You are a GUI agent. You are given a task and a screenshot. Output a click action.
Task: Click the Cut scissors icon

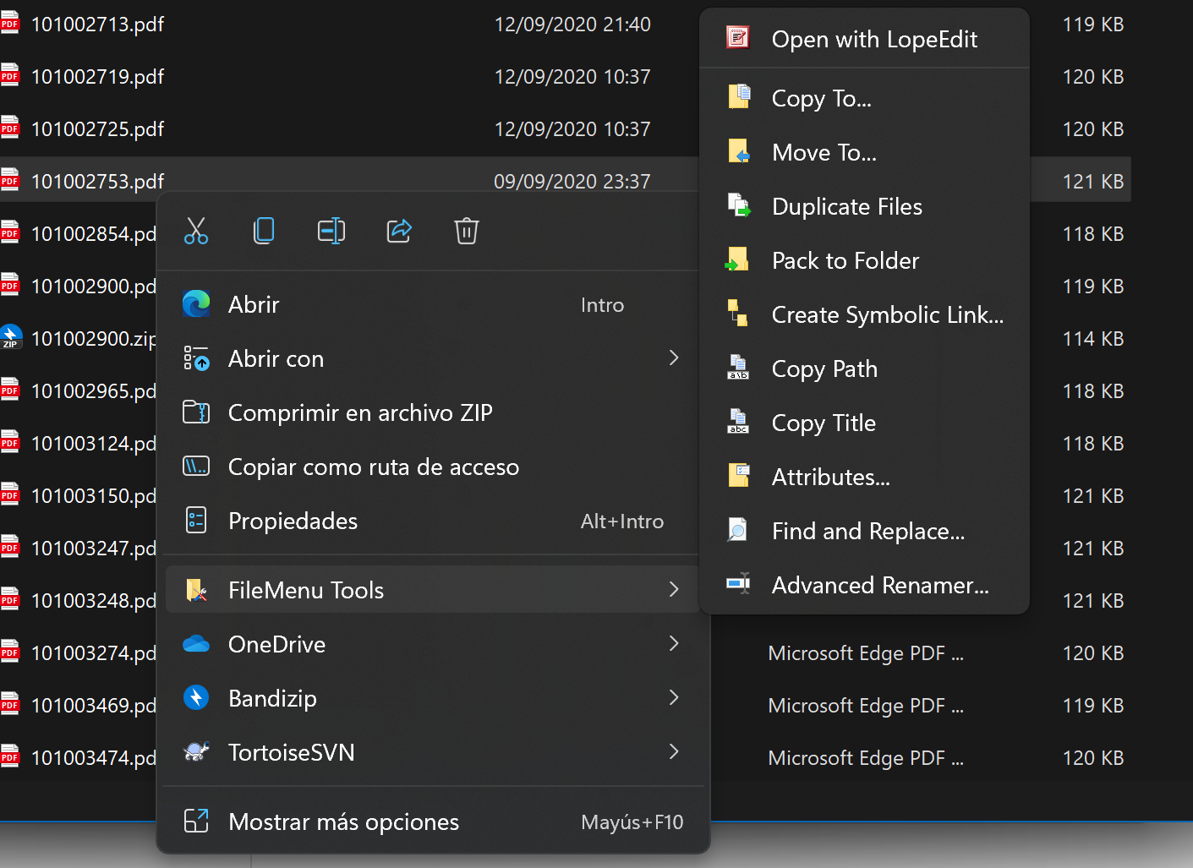[196, 231]
